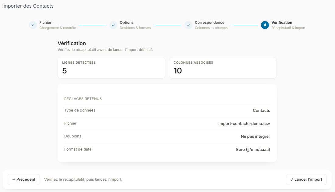Screen dimensions: 335x192
Task: Click the Fichier row label in settings
Action: 70,123
